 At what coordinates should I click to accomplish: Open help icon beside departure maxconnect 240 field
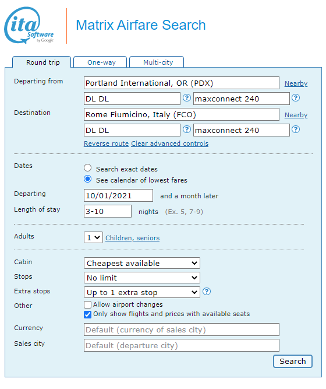pos(296,98)
